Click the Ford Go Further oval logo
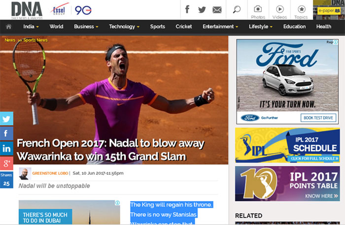Screen dimensions: 345x225 [x=250, y=118]
